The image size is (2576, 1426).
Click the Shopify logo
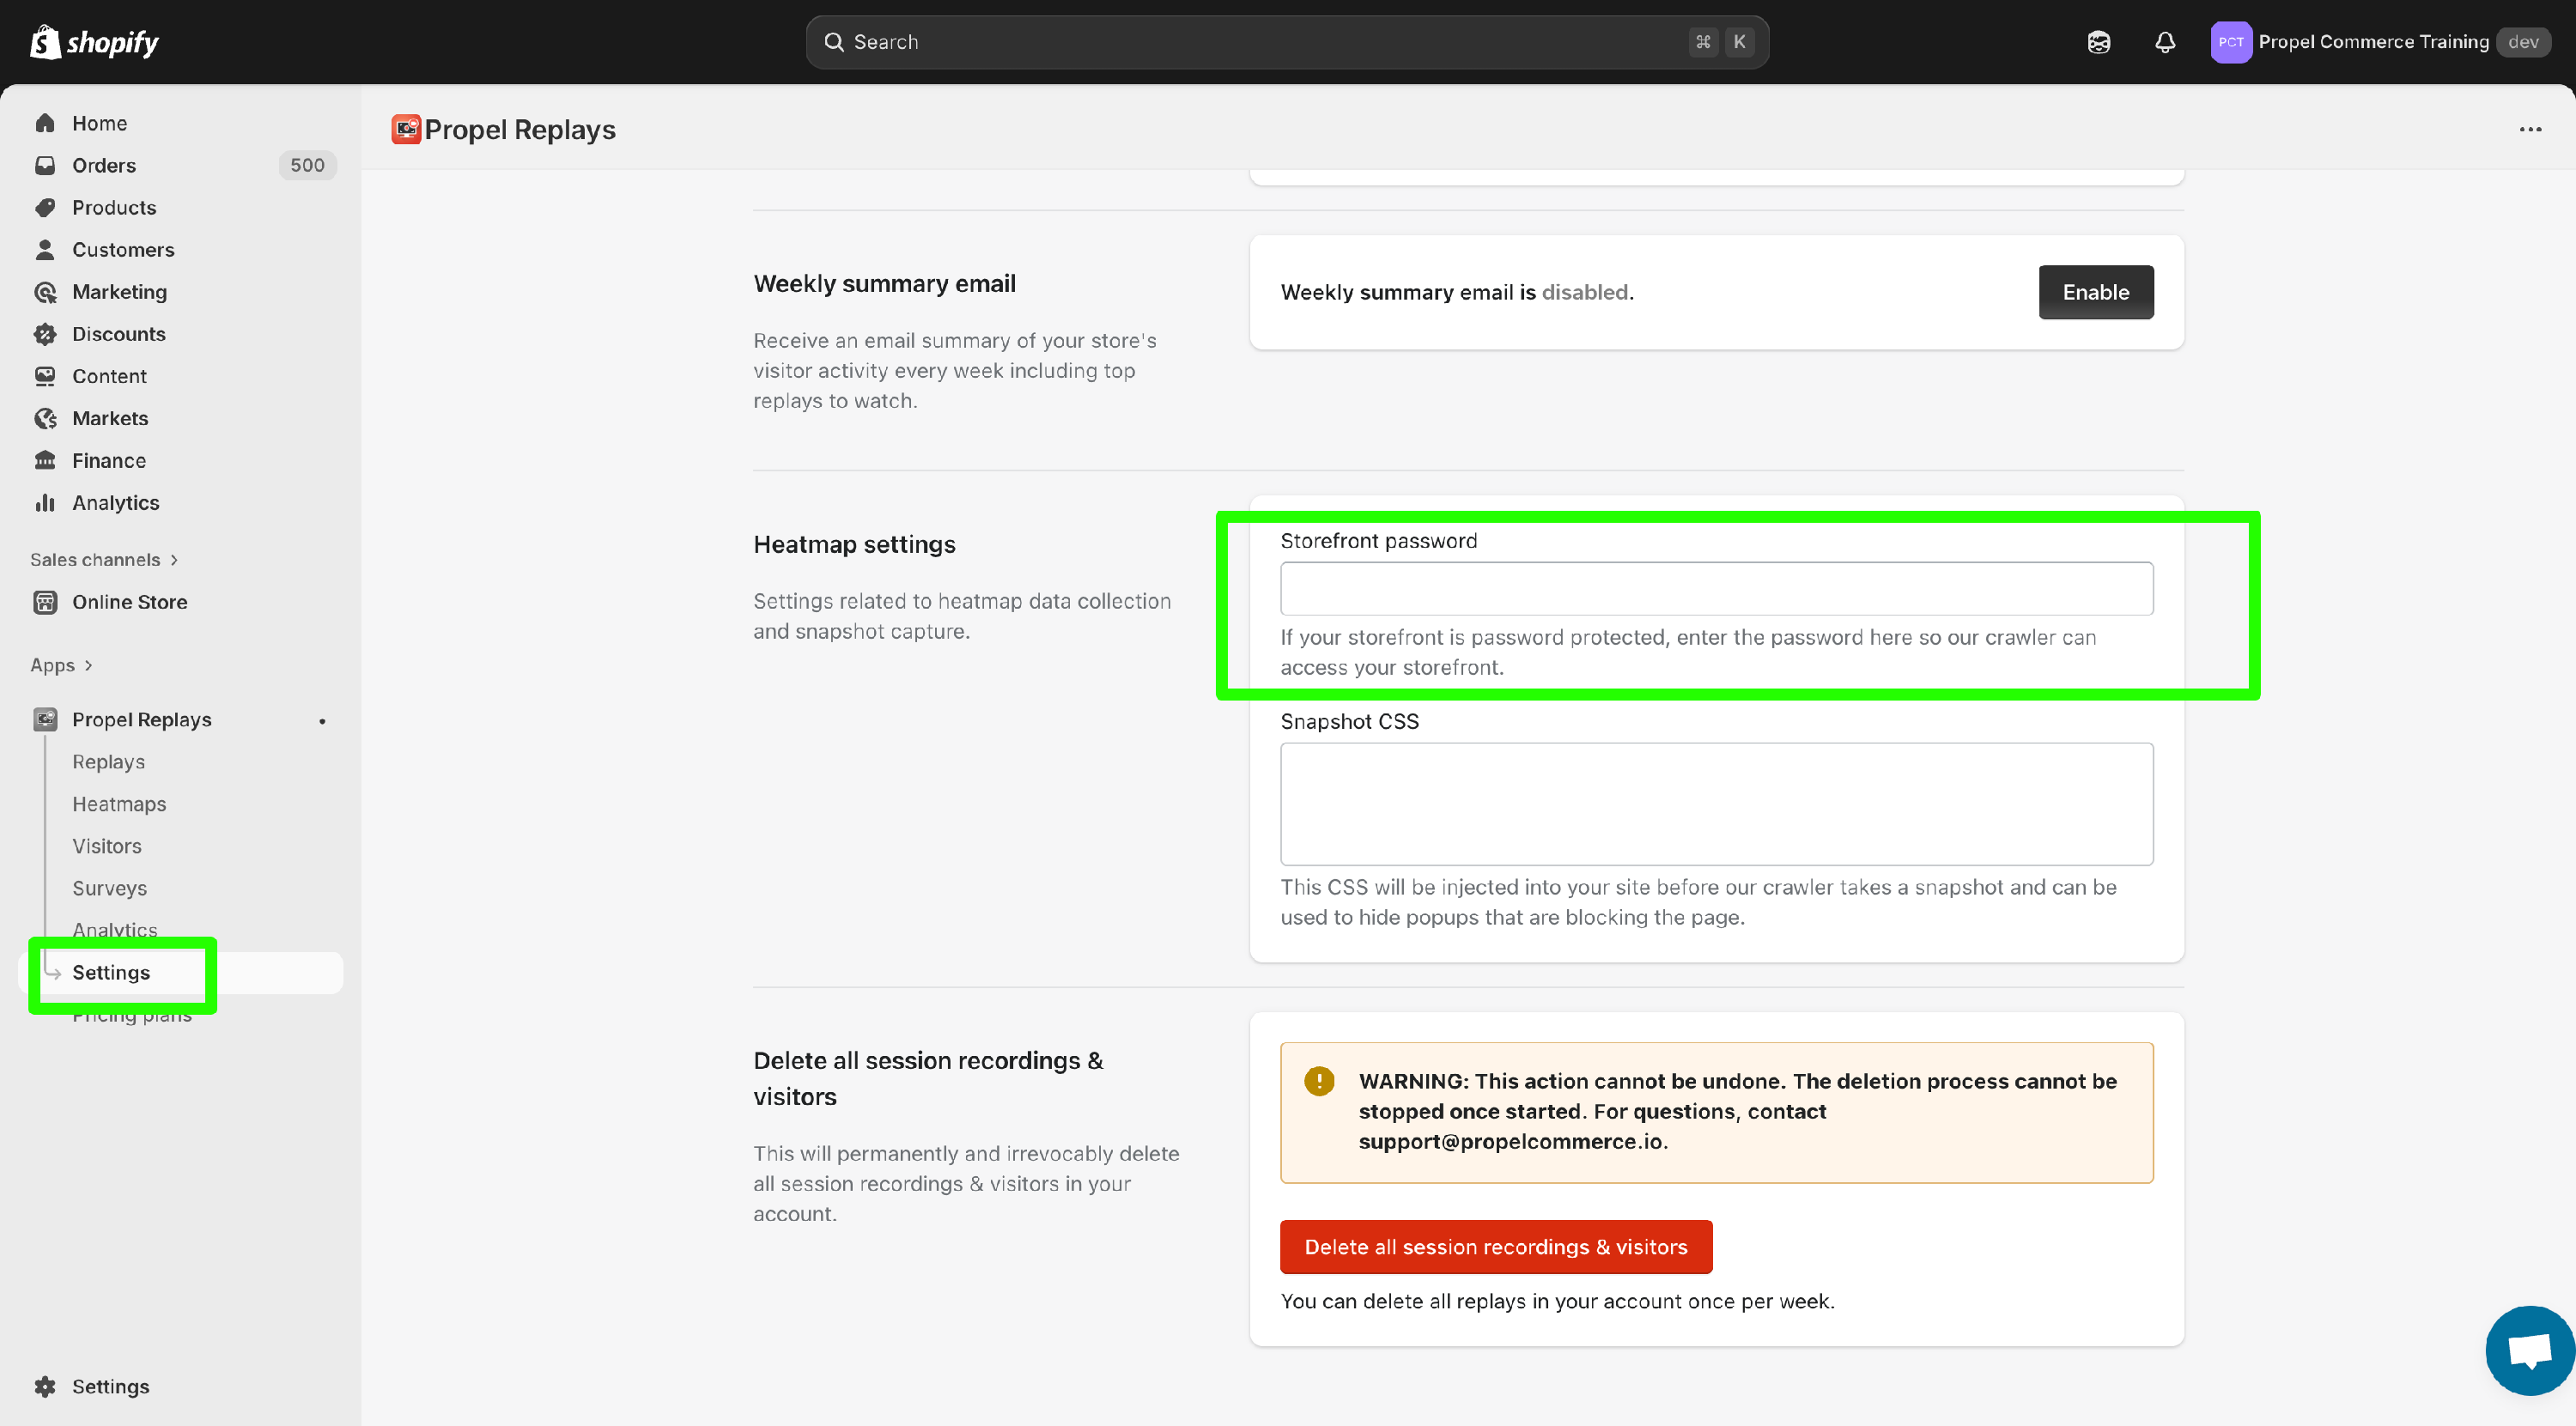point(95,42)
